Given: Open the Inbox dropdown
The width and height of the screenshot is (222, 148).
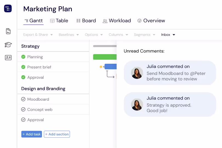Looking at the screenshot, I should click(x=168, y=35).
